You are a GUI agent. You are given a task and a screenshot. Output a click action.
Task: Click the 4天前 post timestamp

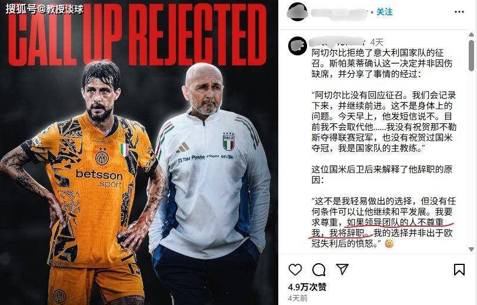click(x=298, y=298)
